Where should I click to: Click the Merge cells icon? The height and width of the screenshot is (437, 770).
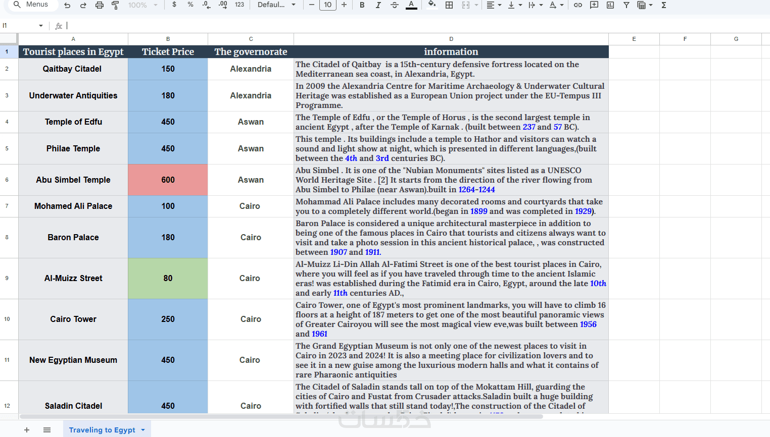coord(466,5)
